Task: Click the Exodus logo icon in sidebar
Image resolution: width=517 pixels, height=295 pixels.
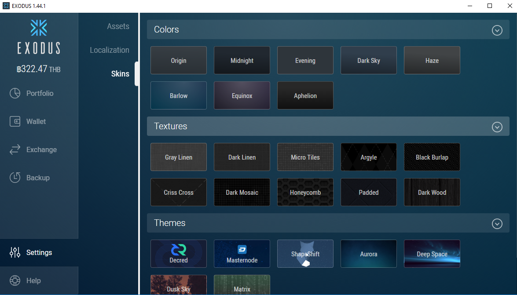Action: [39, 28]
